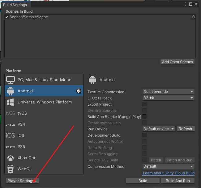This screenshot has width=201, height=188.
Task: Toggle the Symlink Sources checkbox
Action: tap(144, 110)
